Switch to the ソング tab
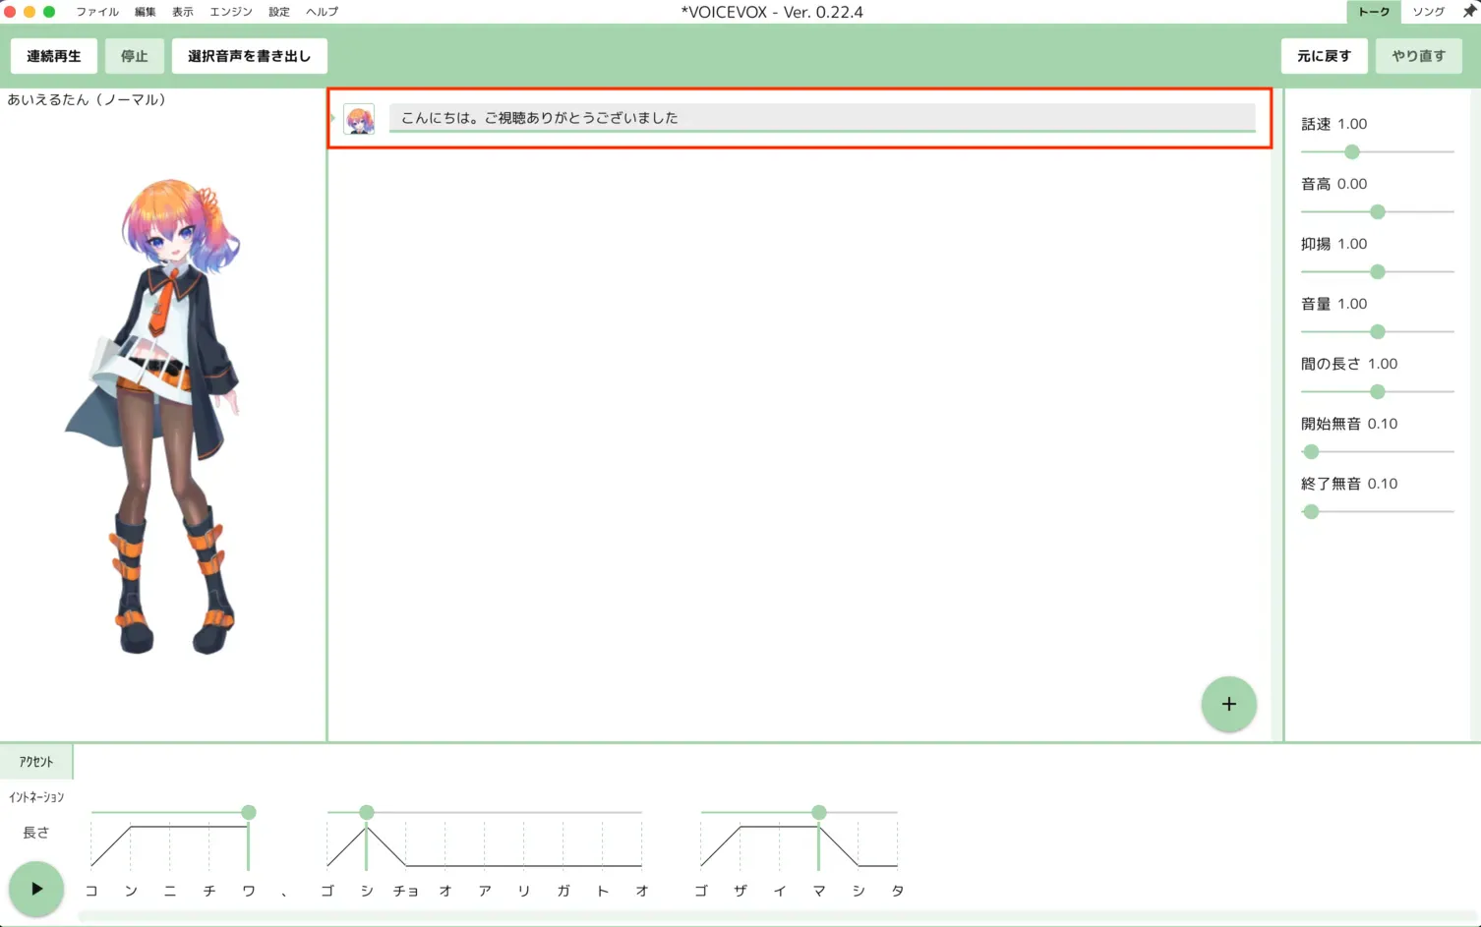Image resolution: width=1481 pixels, height=927 pixels. [1428, 12]
